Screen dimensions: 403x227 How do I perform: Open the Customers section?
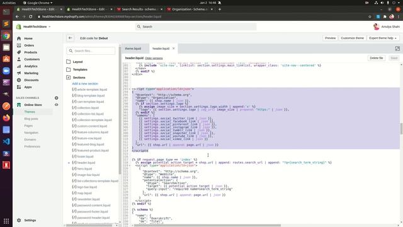(x=32, y=59)
